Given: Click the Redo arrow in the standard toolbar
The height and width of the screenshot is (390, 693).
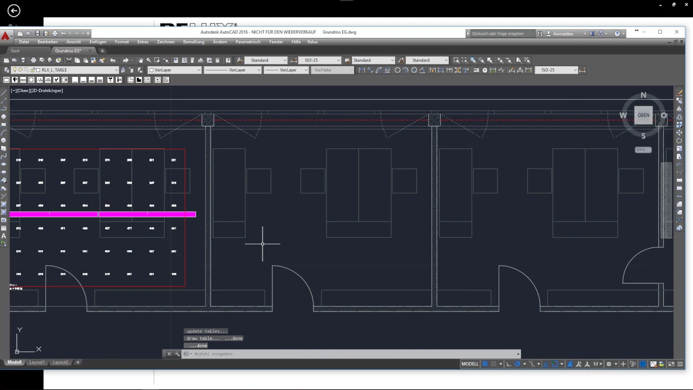Looking at the screenshot, I should click(x=126, y=60).
